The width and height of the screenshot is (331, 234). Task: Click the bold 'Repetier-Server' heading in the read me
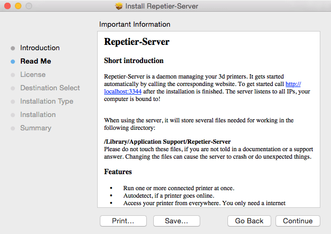(137, 42)
